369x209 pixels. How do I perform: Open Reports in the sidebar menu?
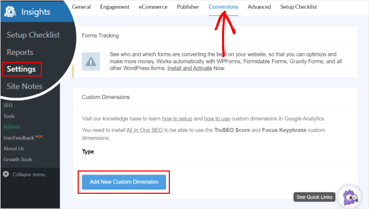click(20, 52)
